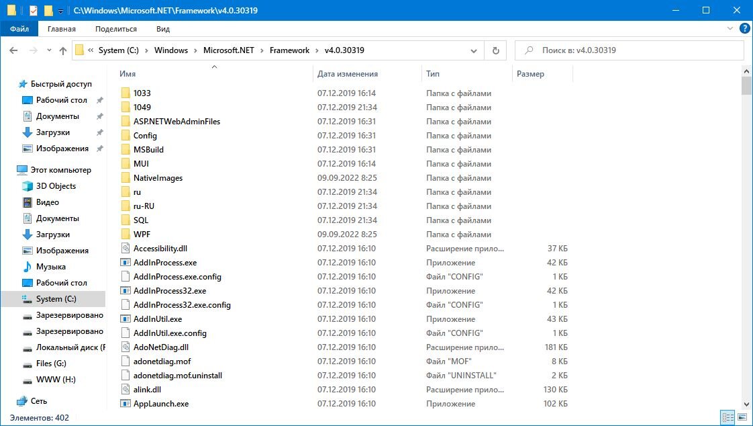This screenshot has width=753, height=426.
Task: Open the Файл menu
Action: pos(19,29)
